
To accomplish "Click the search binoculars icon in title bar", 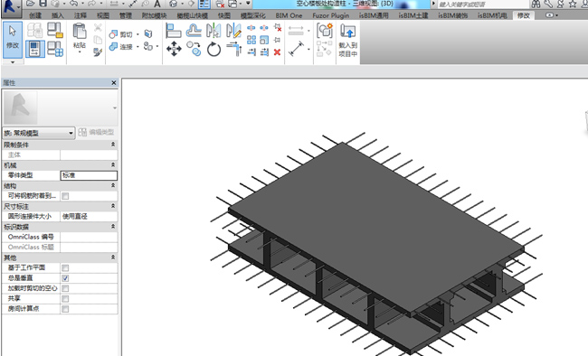I will pyautogui.click(x=536, y=4).
